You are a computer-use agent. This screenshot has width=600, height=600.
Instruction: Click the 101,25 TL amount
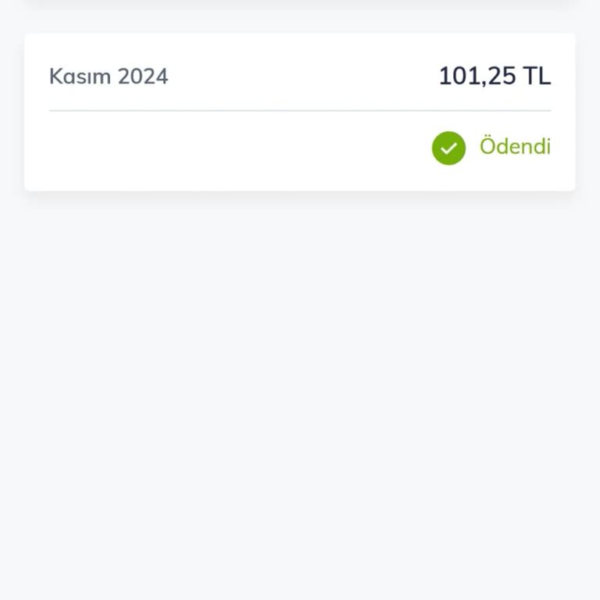(x=495, y=77)
